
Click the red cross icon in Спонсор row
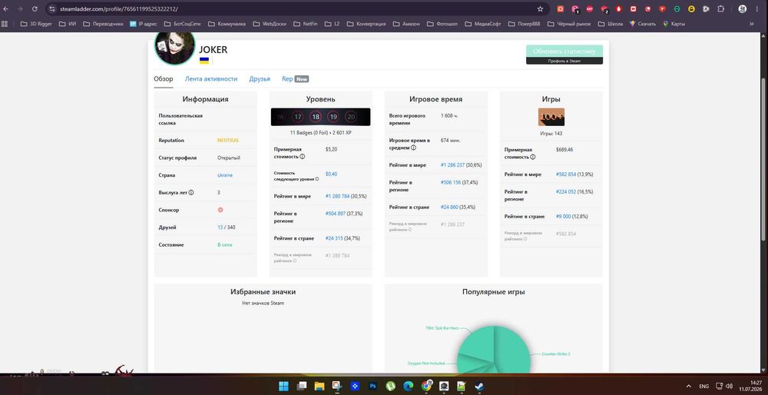[220, 210]
